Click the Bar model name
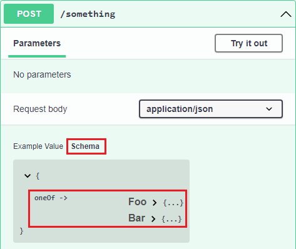This screenshot has width=296, height=249. 136,218
